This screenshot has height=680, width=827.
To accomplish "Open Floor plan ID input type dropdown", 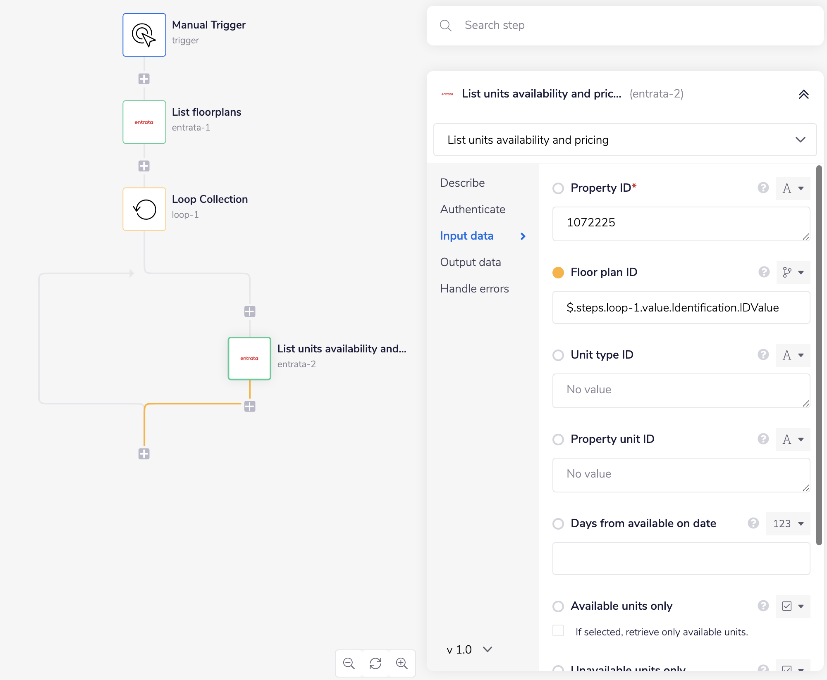I will click(793, 273).
